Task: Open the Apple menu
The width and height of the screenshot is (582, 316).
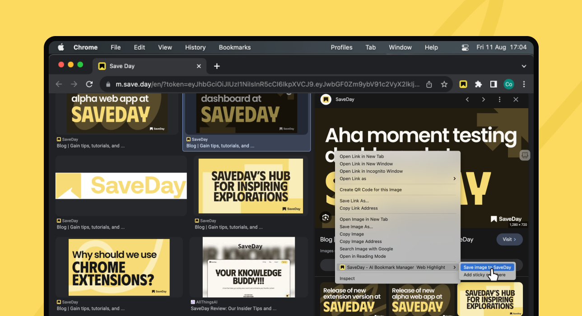Action: (x=61, y=47)
